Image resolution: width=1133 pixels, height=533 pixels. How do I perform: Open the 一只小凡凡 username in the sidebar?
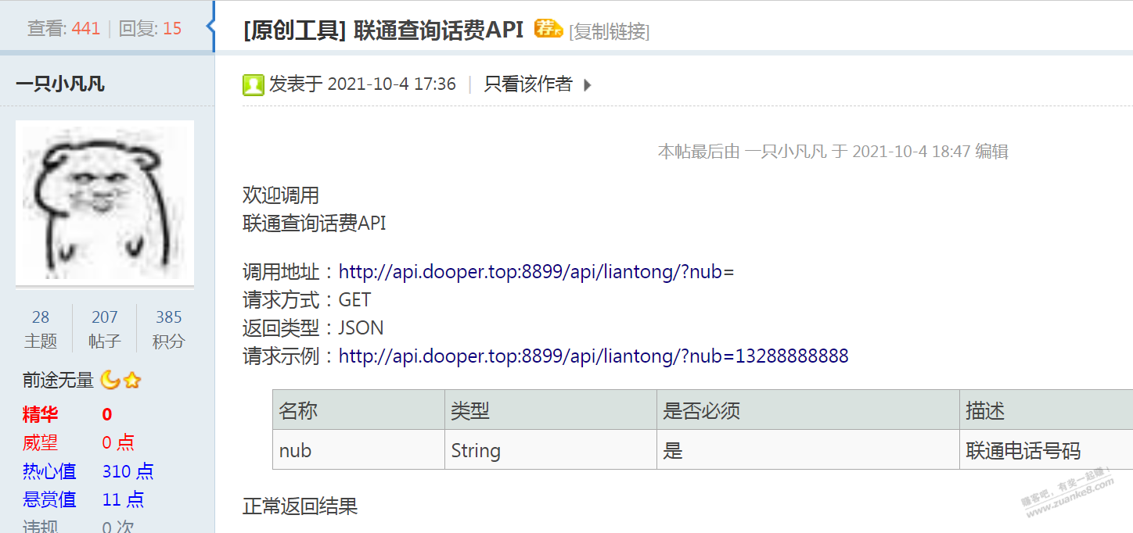(60, 84)
